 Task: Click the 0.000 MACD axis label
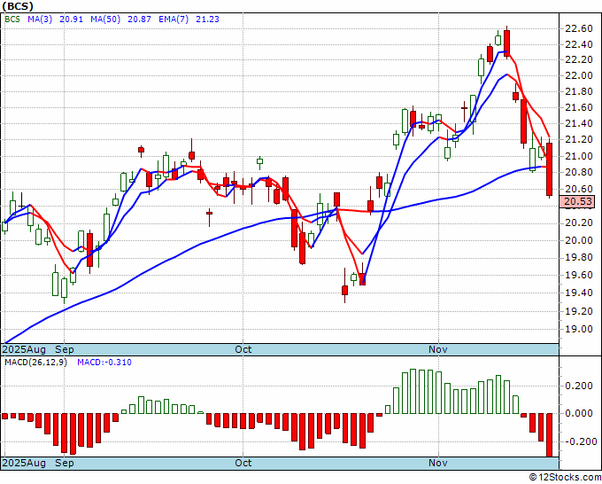point(579,414)
